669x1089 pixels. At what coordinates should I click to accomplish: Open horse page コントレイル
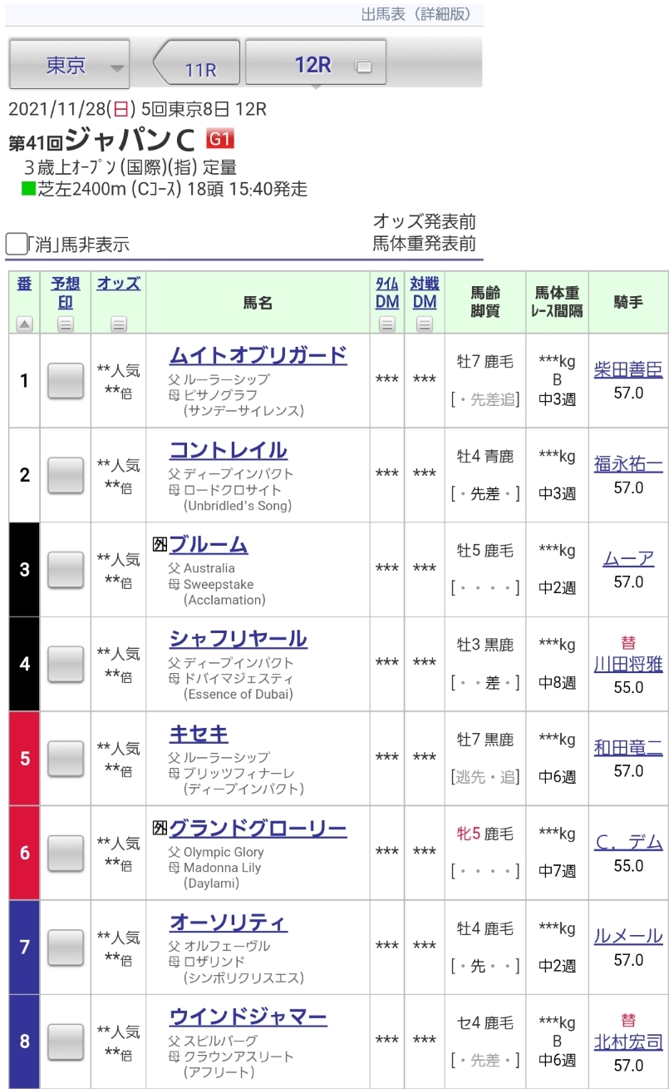pyautogui.click(x=229, y=450)
